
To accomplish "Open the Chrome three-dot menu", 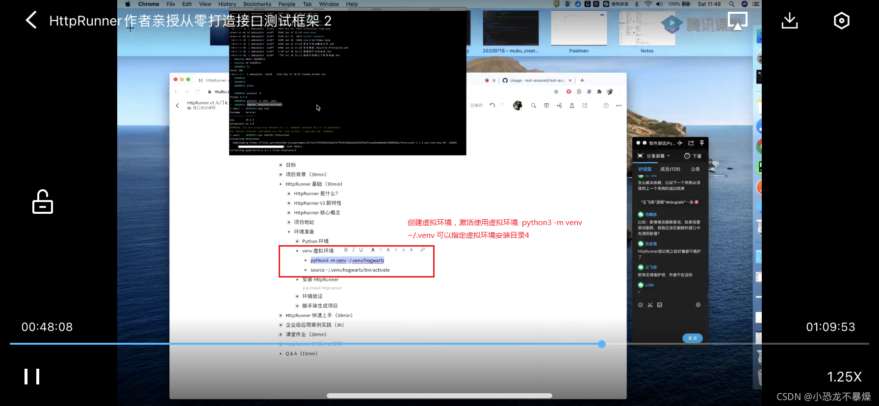I will pos(620,92).
